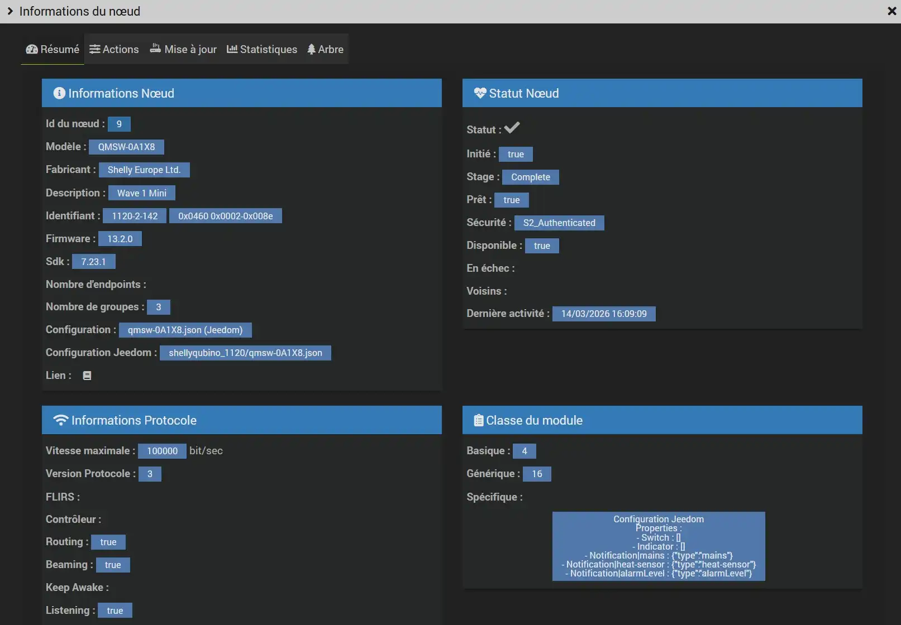Click the S2_Authenticated security badge
This screenshot has height=625, width=901.
pyautogui.click(x=559, y=223)
